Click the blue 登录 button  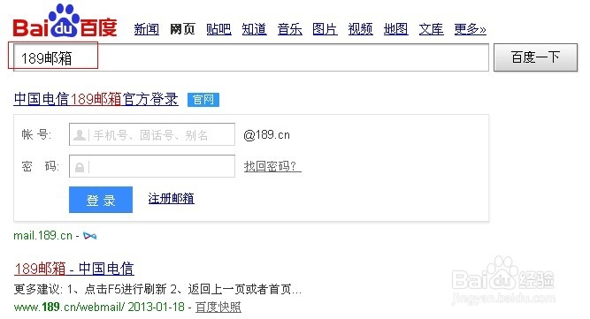[x=101, y=200]
